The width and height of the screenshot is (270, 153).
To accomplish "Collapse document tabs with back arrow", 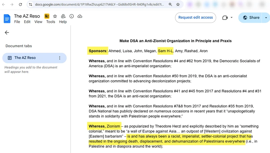I will click(7, 32).
